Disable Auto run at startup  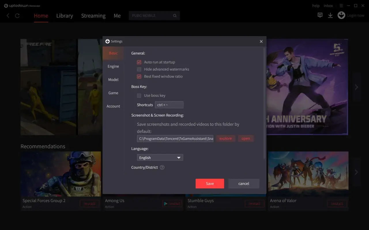(139, 62)
